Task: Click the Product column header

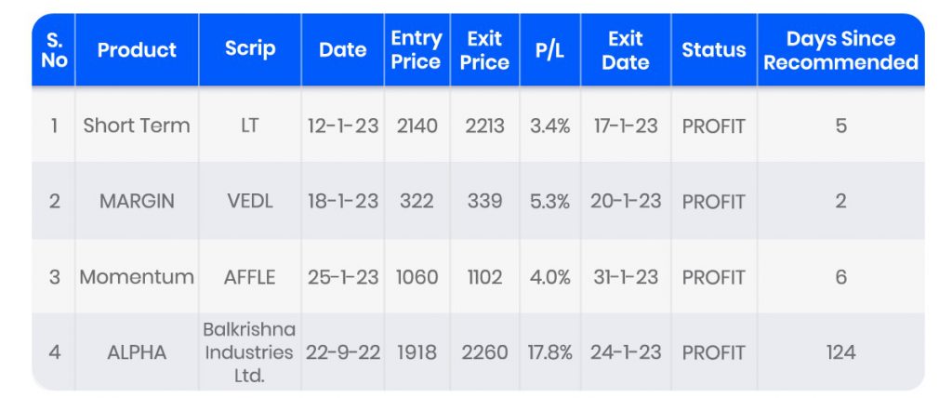Action: click(137, 50)
